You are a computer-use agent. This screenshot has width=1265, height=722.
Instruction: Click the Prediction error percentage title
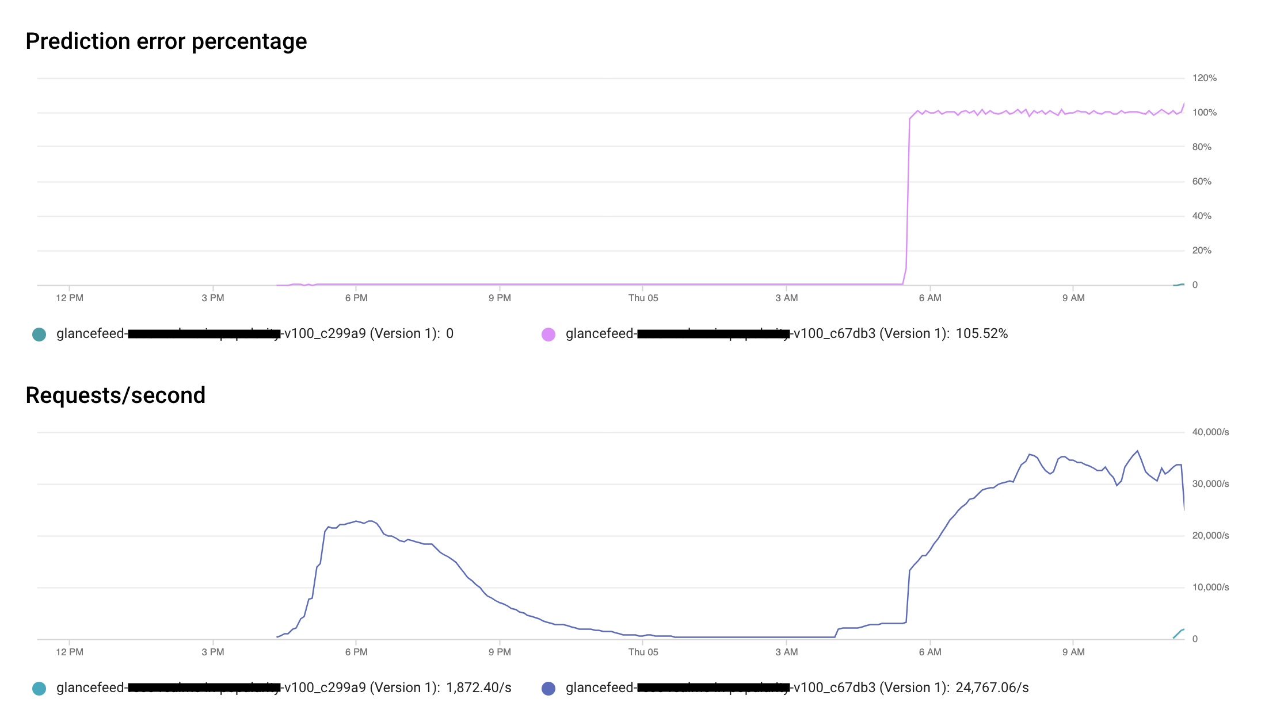click(x=166, y=41)
